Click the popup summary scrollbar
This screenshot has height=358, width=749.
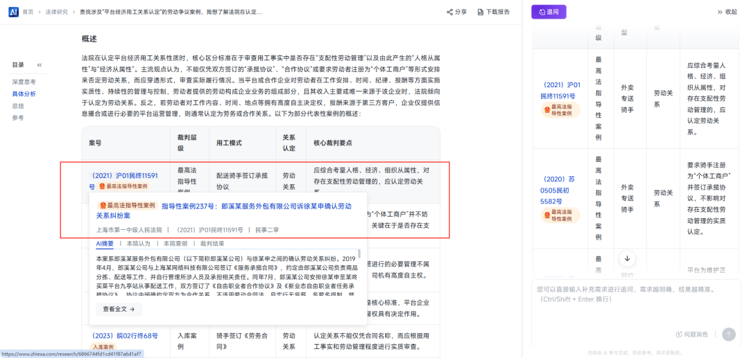(359, 253)
